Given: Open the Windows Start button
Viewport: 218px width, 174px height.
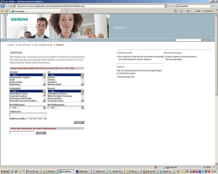Looking at the screenshot, I should (5, 171).
